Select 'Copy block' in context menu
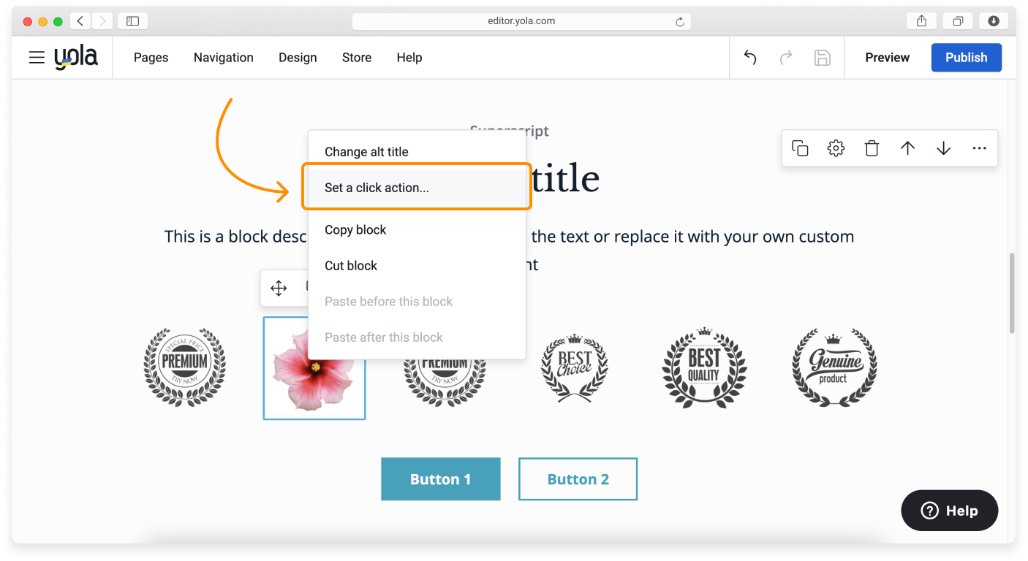The image size is (1028, 561). point(355,229)
